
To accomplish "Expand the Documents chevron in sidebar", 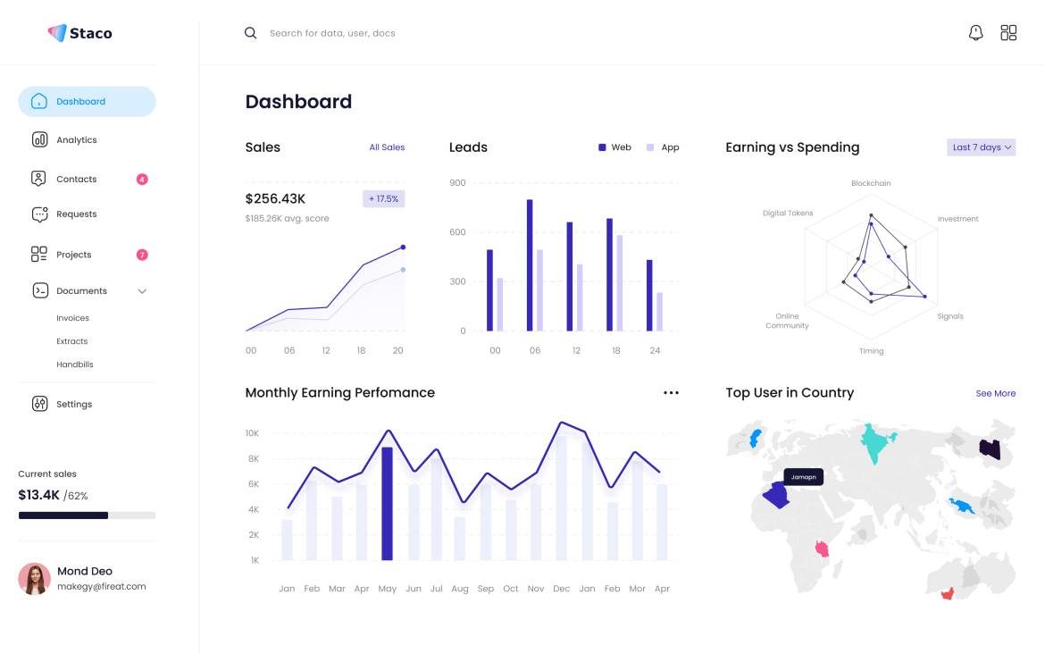I will coord(142,291).
